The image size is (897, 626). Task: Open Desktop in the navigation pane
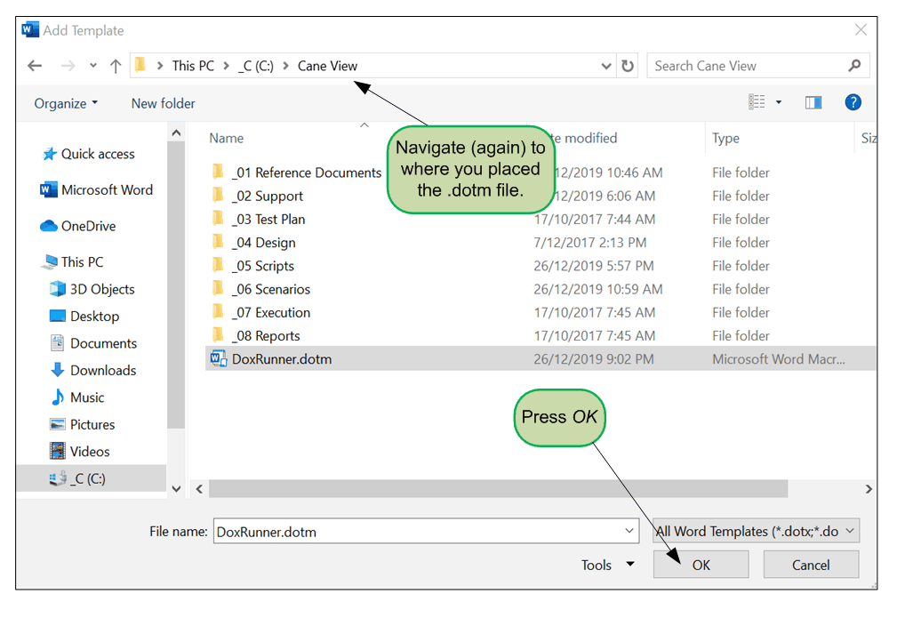pos(84,316)
